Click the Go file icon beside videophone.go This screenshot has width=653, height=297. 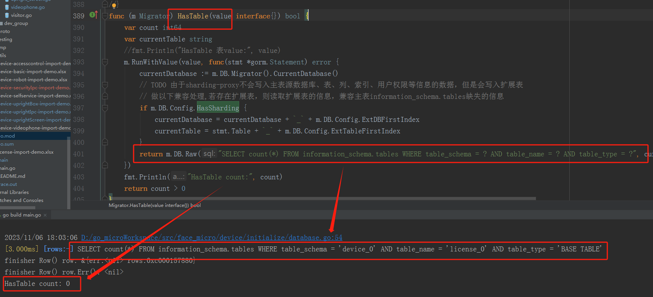pos(7,7)
